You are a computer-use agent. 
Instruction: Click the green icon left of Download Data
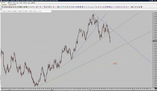pos(27,7)
